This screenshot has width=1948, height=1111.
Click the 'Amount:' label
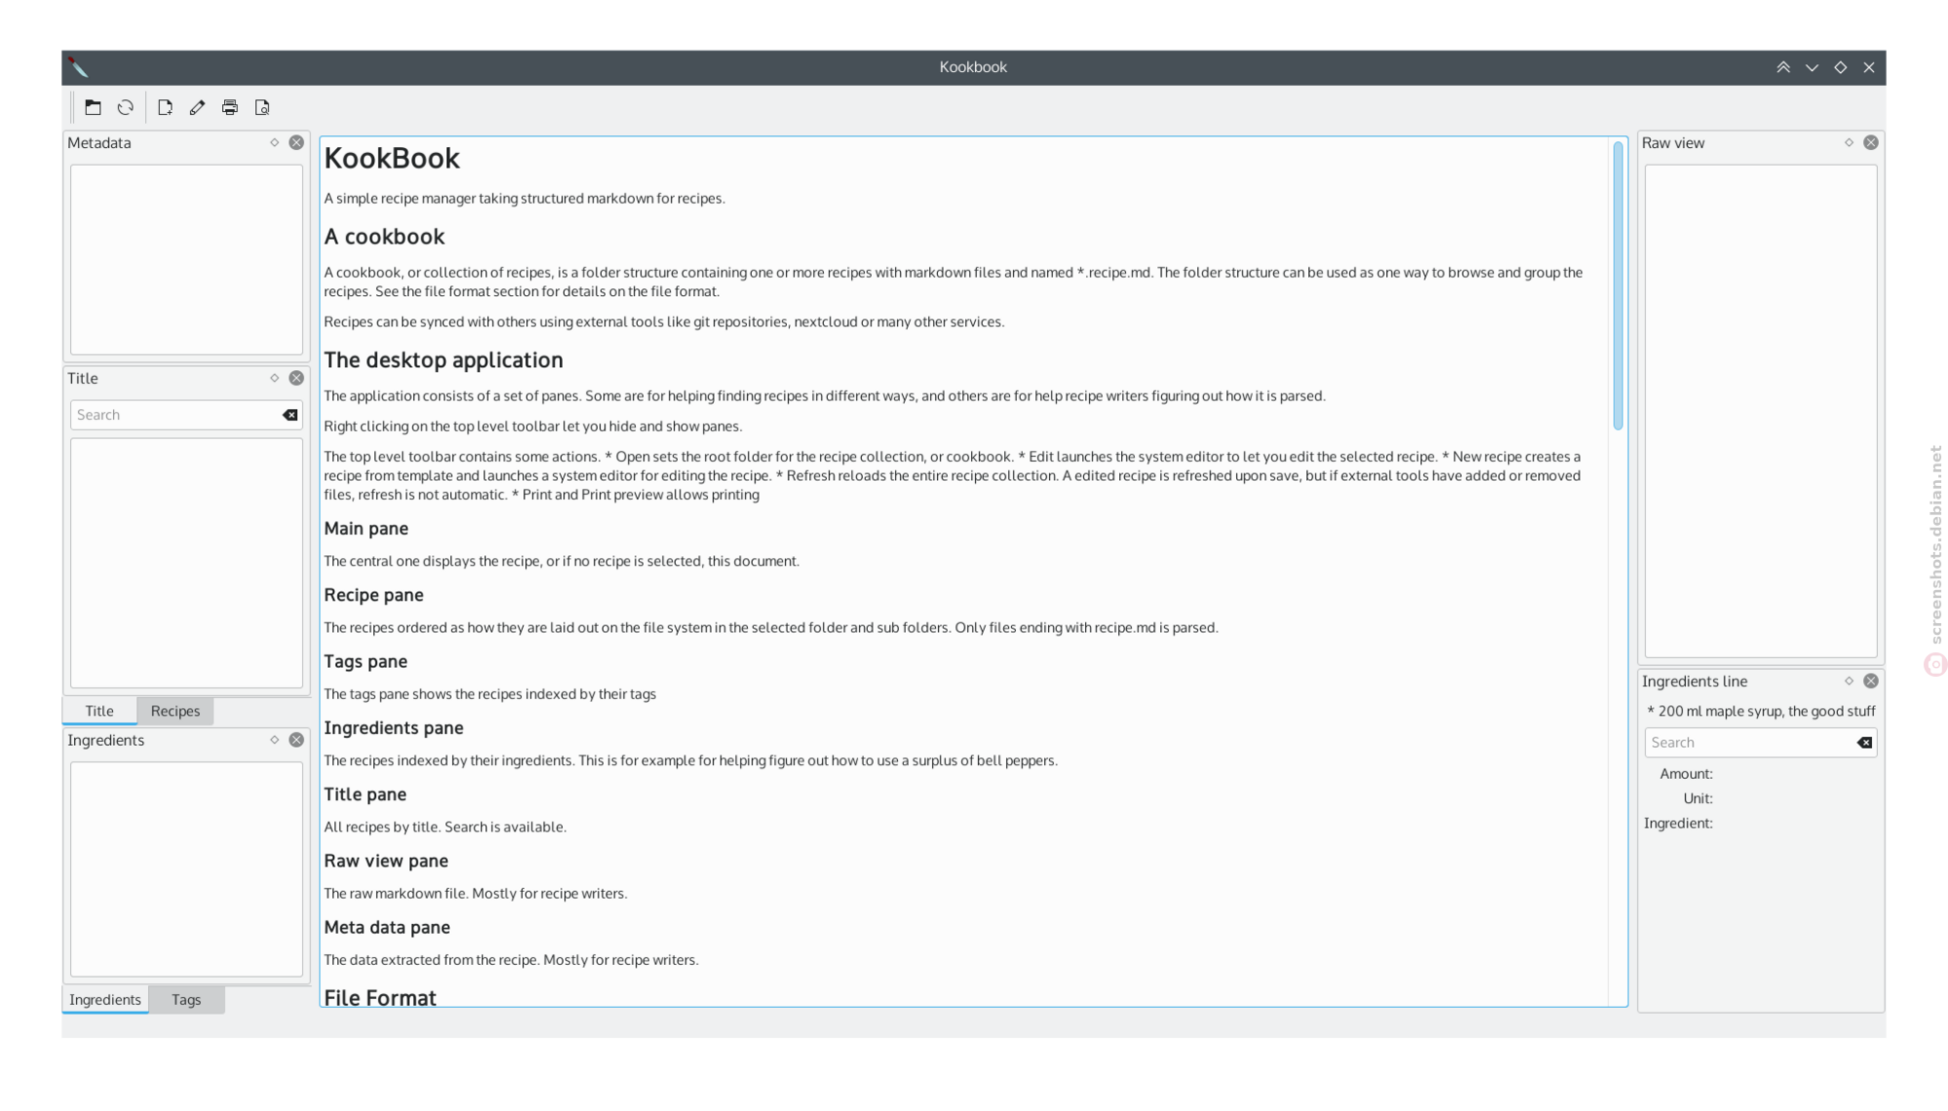[1686, 774]
